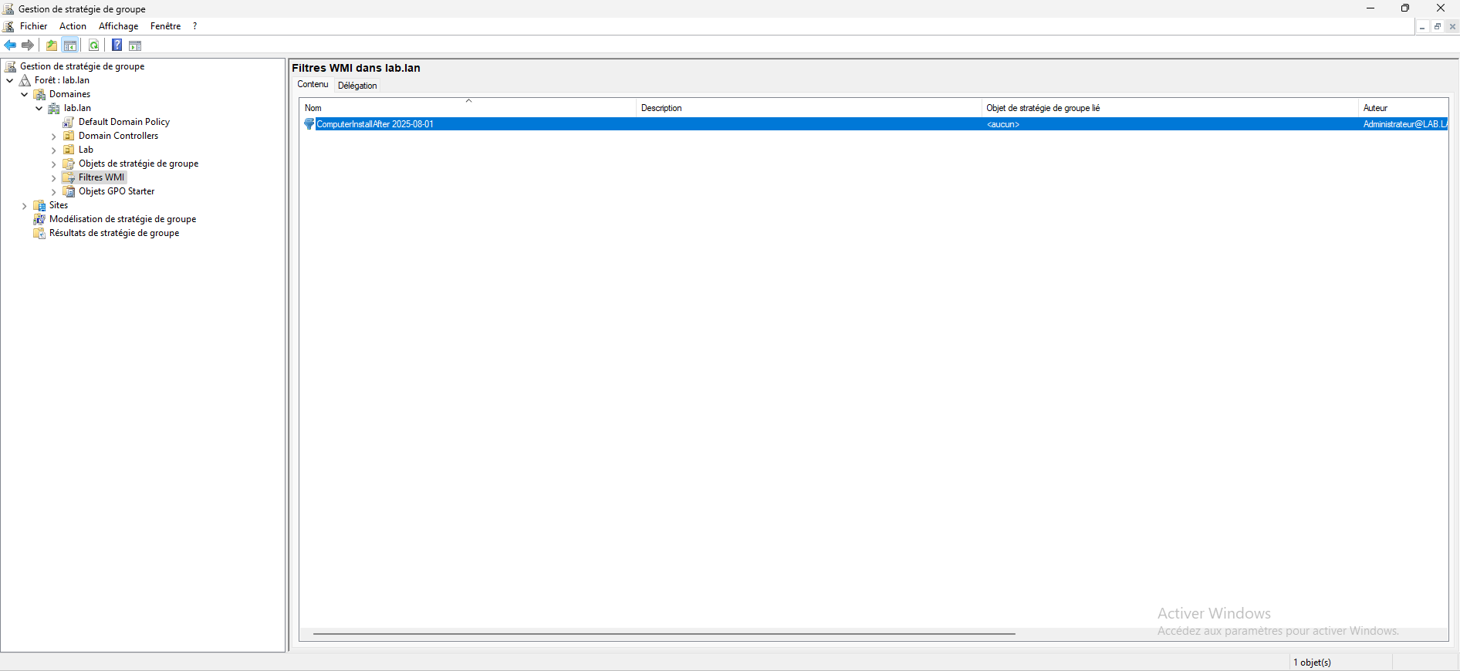Open the Action menu
The image size is (1460, 671).
(73, 26)
